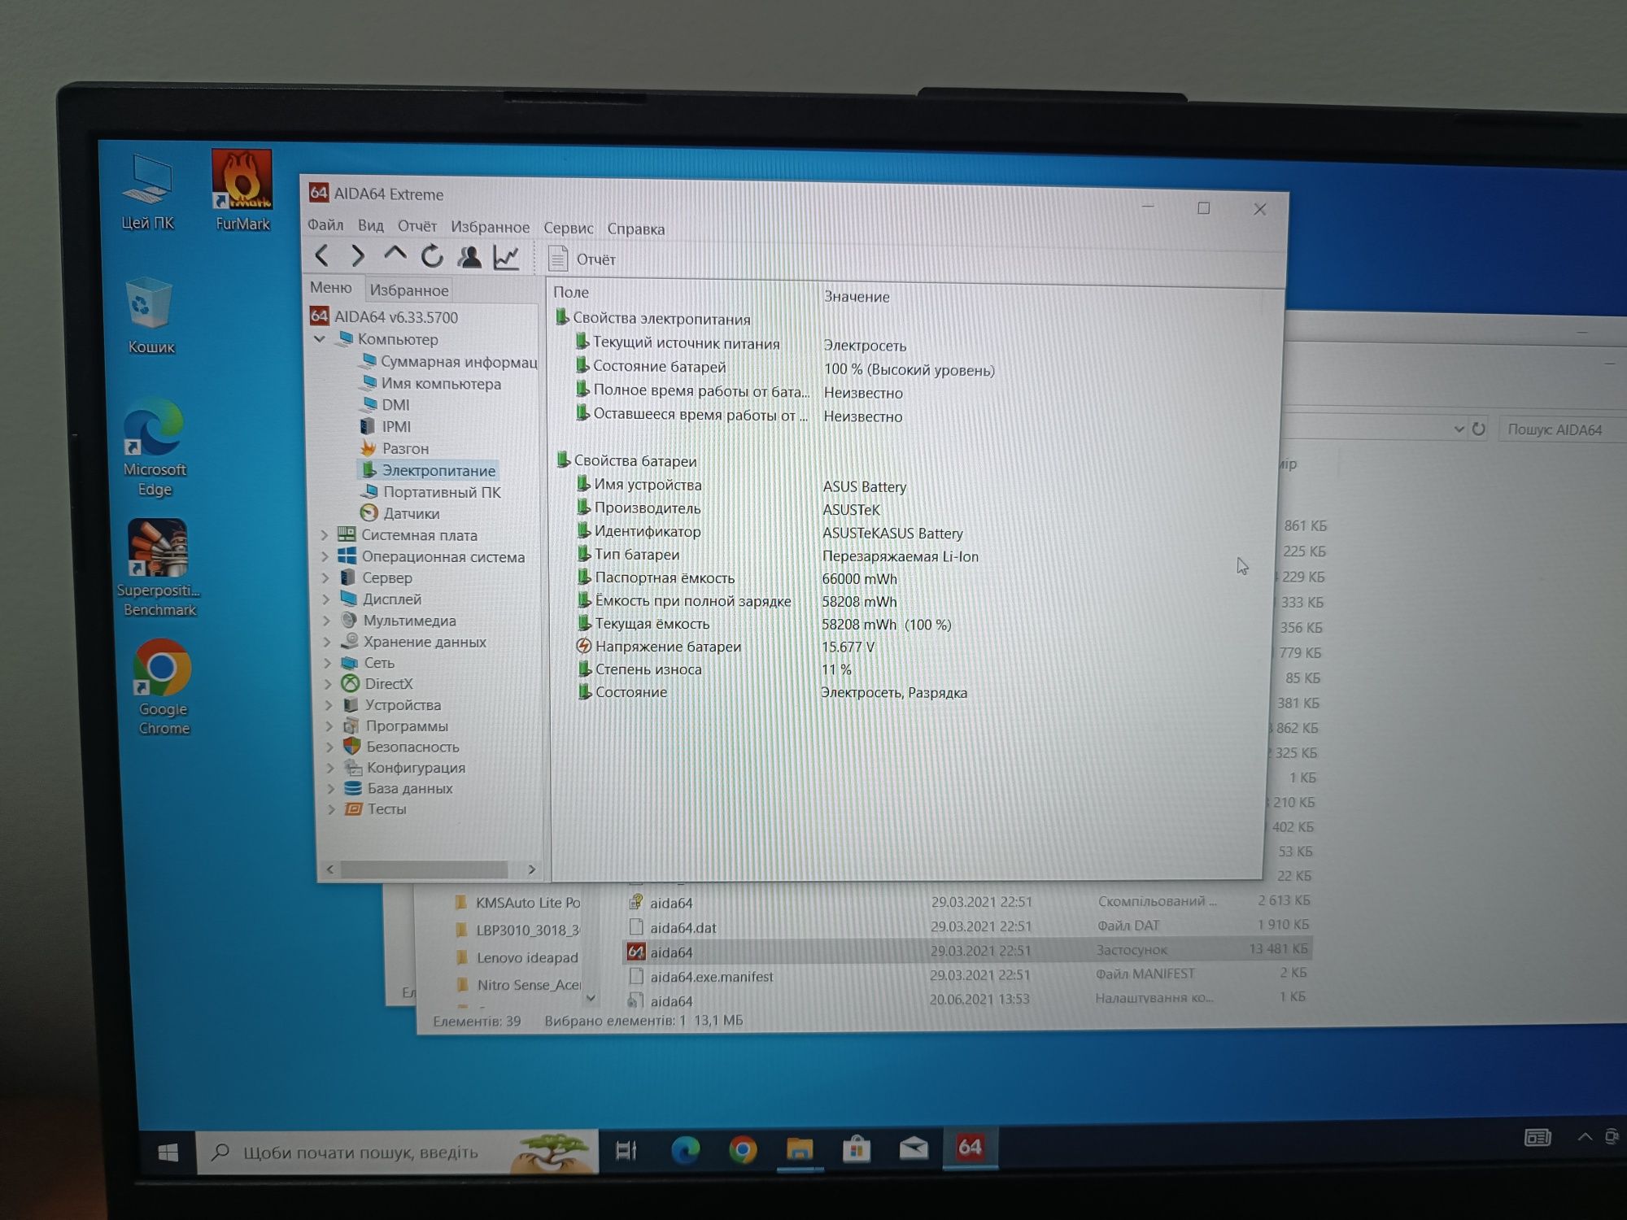Click the Избранное tab in left panel
Viewport: 1627px width, 1220px height.
(408, 289)
